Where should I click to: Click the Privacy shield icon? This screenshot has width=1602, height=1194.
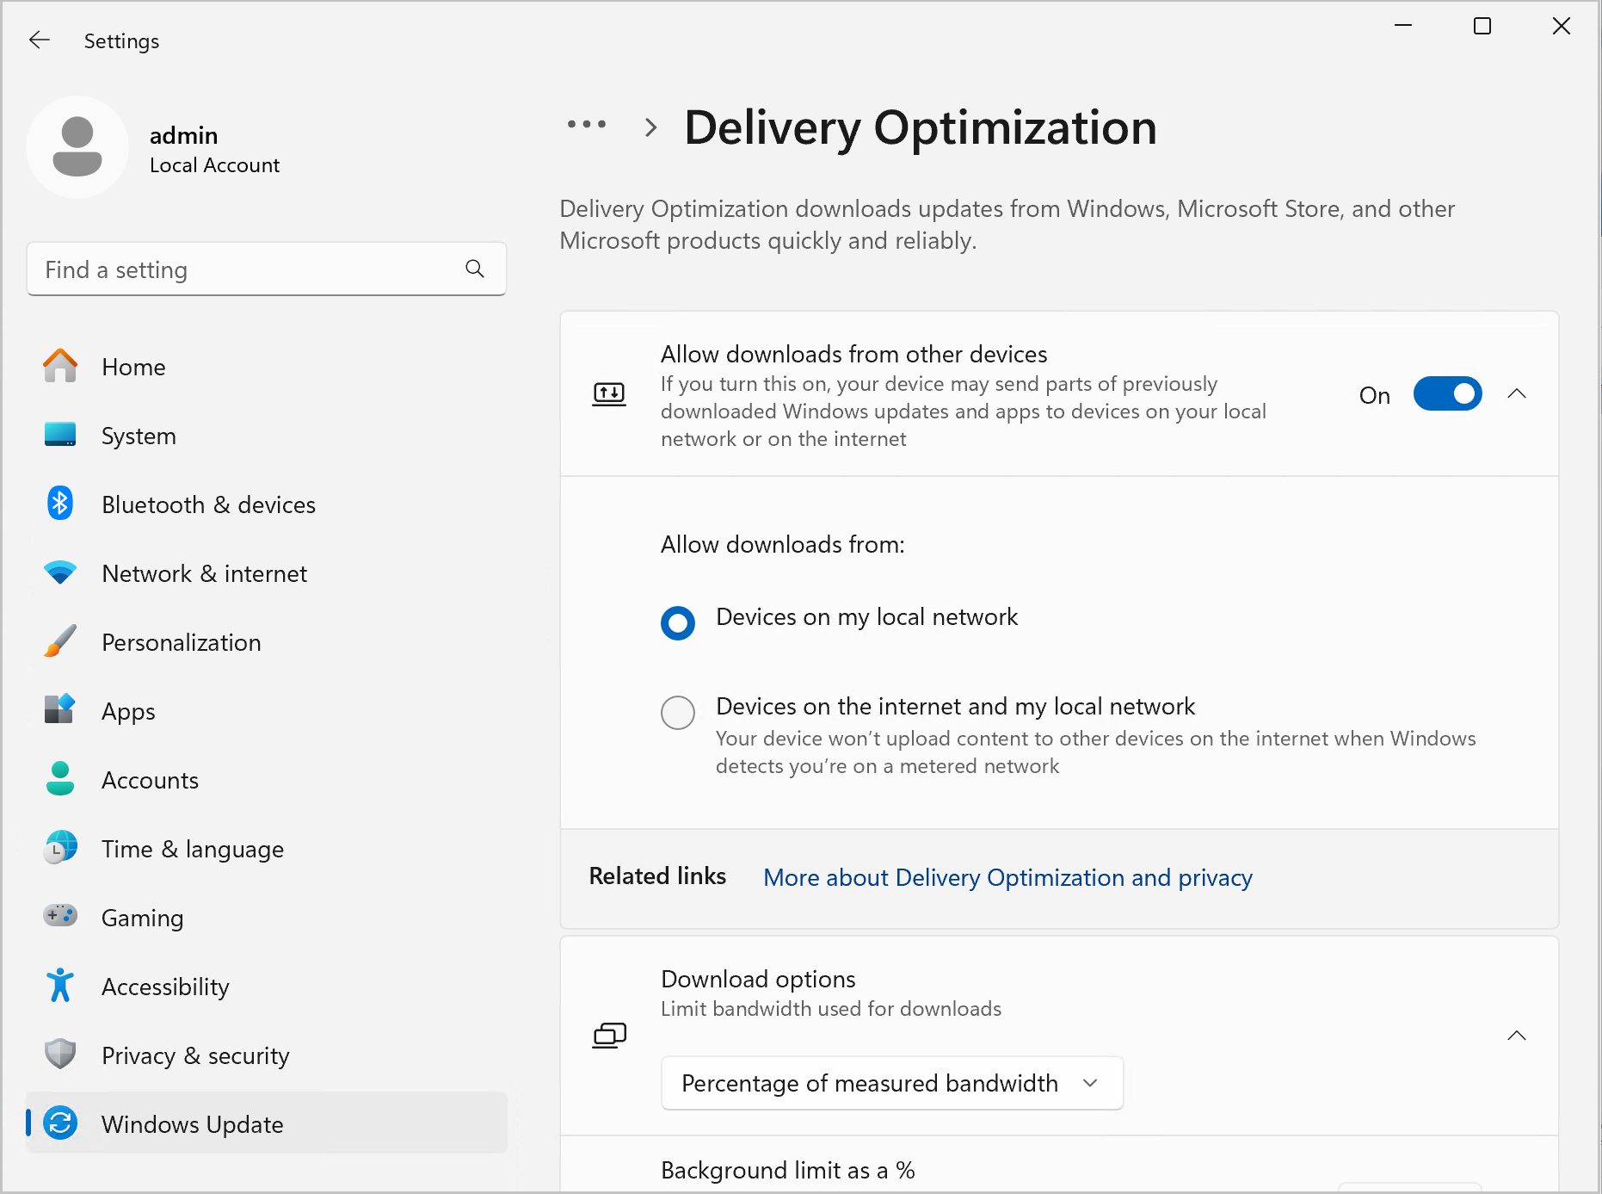pyautogui.click(x=60, y=1054)
